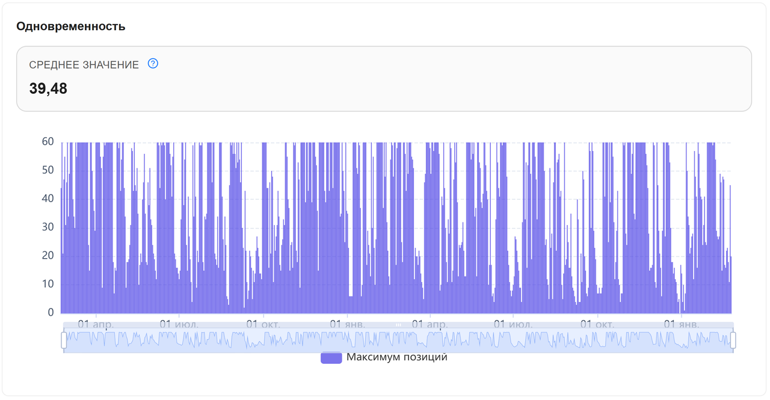Screen dimensions: 770x400
Task: Click the first 01 янв. axis label
Action: click(x=348, y=324)
